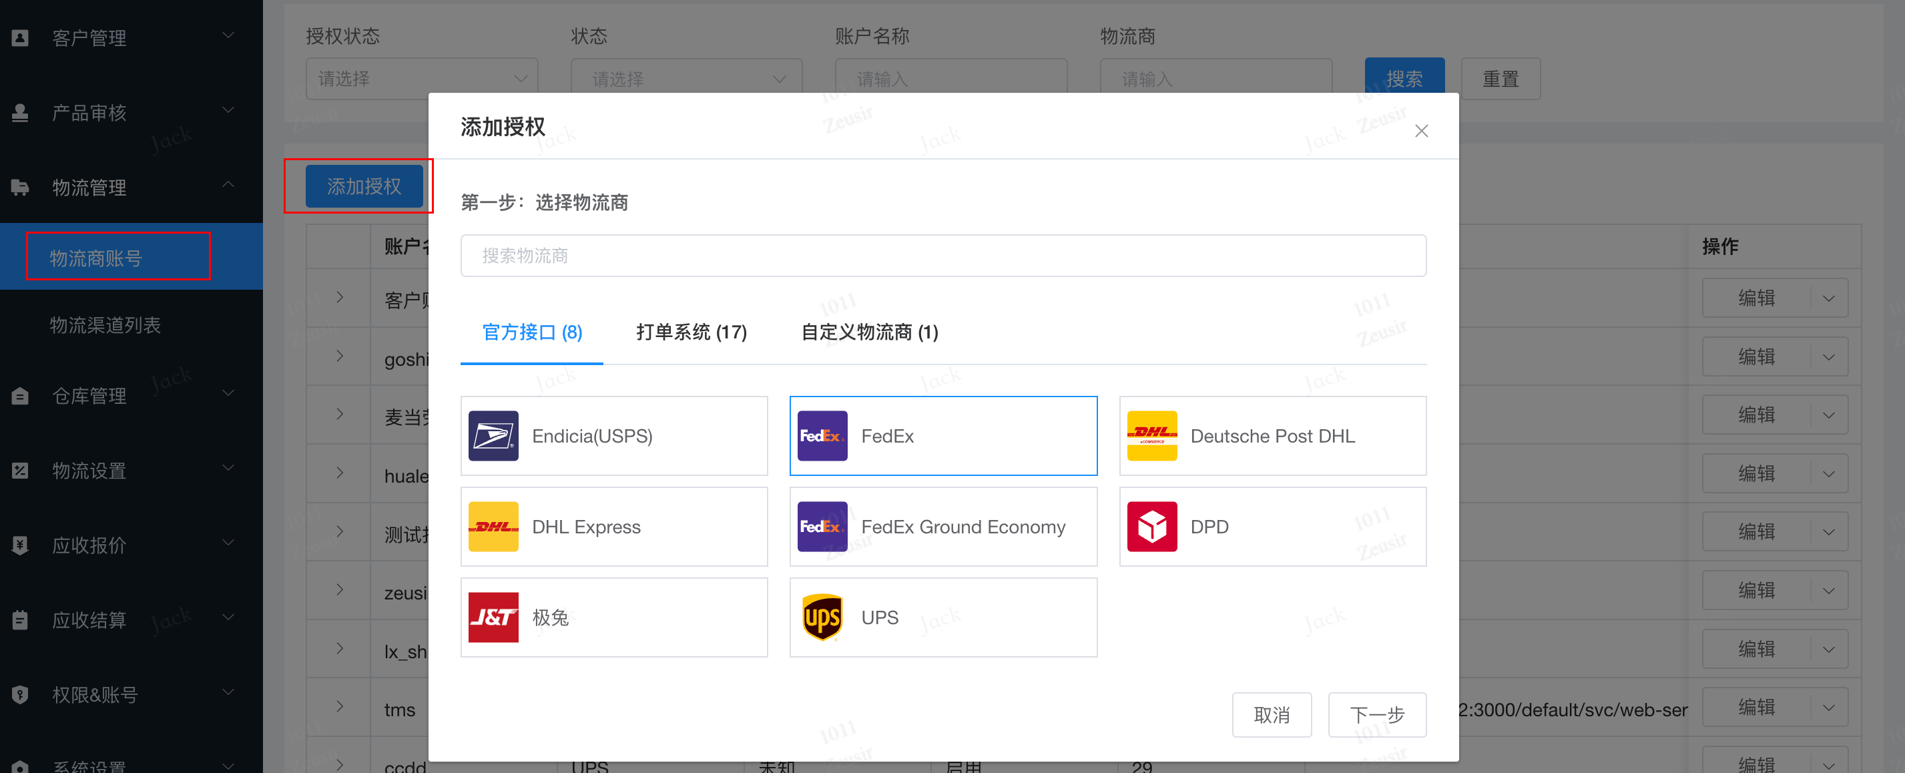Switch to the 官方接口 (8) tab

532,333
